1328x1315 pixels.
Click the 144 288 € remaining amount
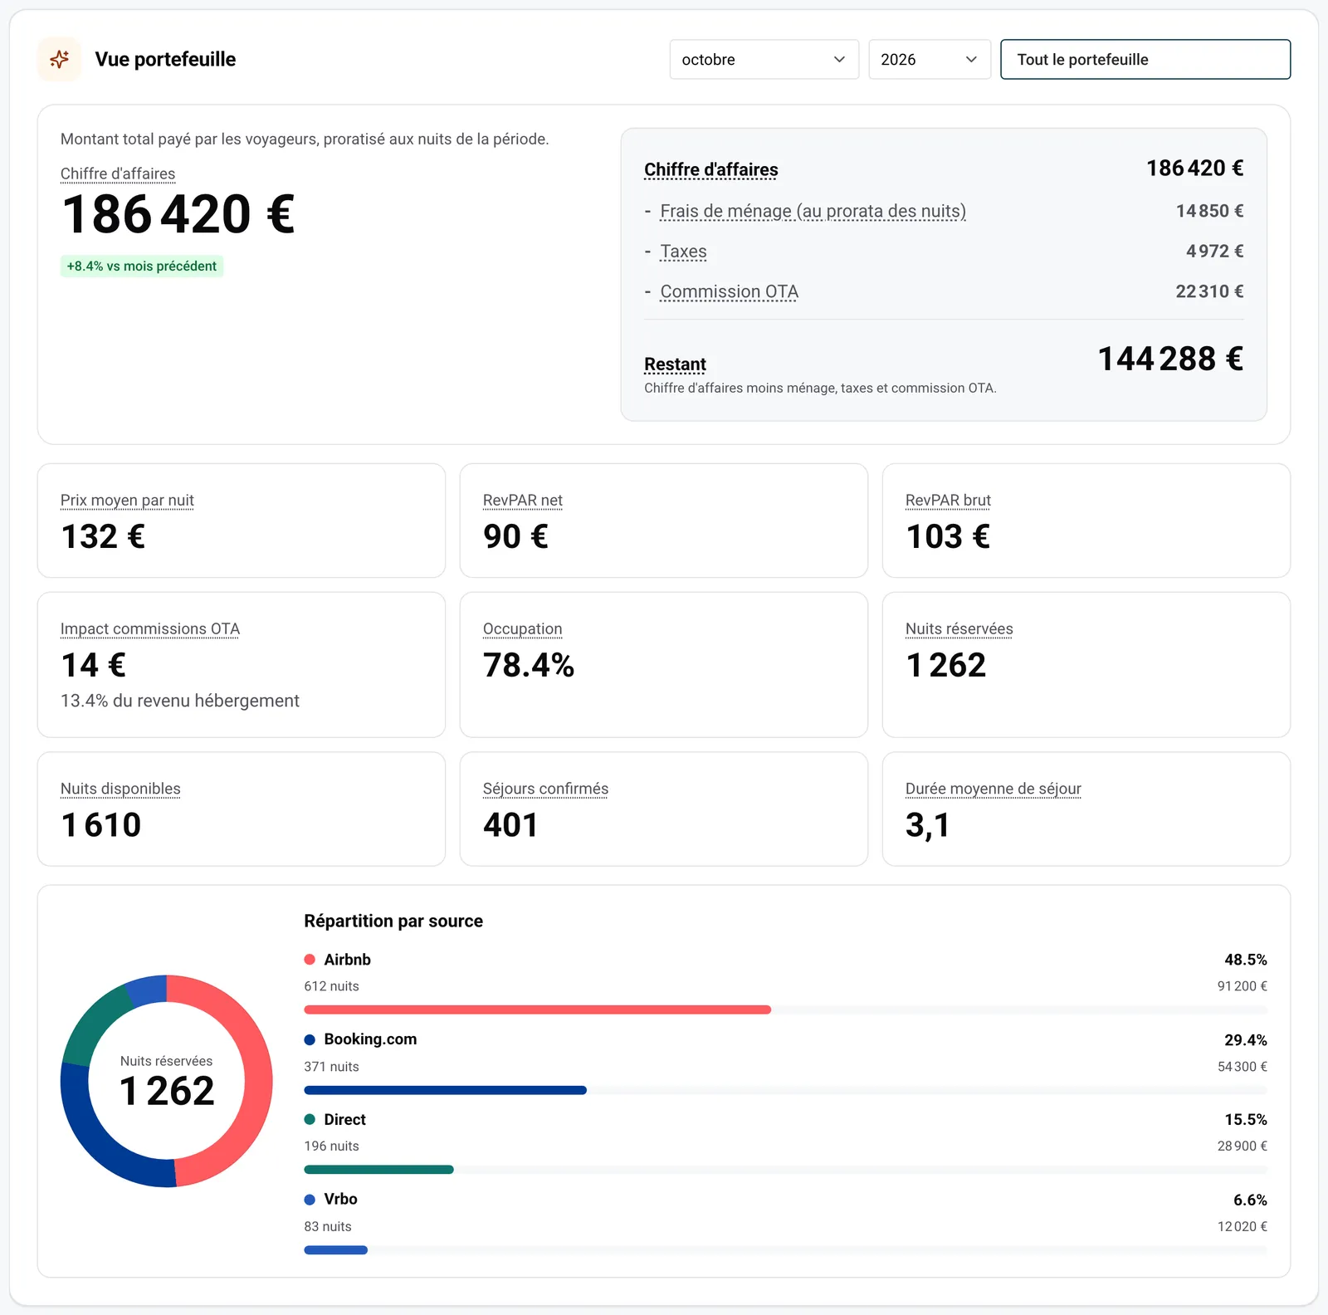1170,359
